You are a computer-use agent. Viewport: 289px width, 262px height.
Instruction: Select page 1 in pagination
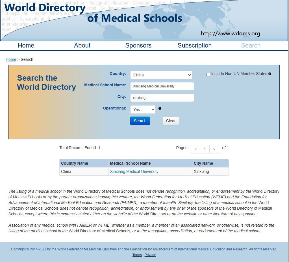pos(205,149)
